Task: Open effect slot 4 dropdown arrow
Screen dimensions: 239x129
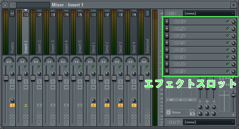Action: coord(167,43)
